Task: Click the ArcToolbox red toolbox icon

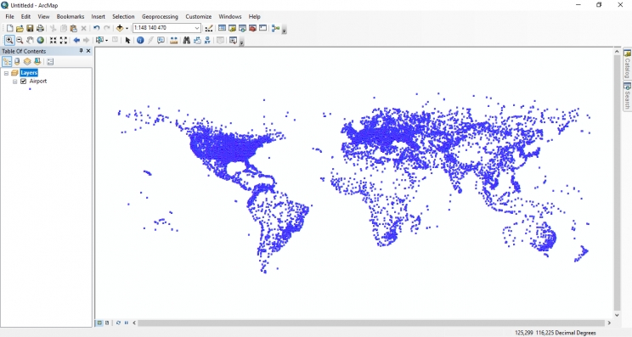Action: tap(253, 28)
